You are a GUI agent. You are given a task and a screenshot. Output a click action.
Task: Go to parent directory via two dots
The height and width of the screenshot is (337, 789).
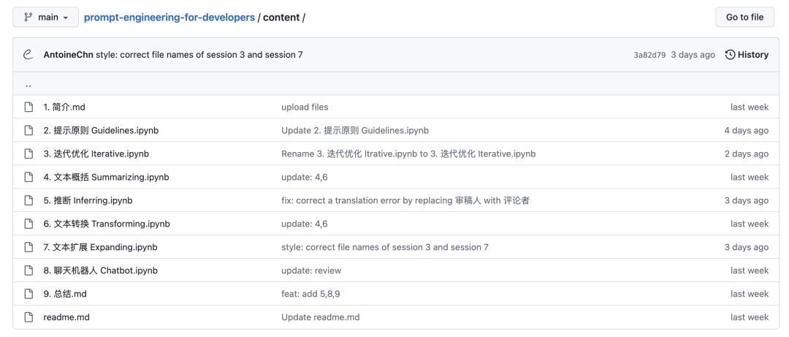tap(28, 85)
